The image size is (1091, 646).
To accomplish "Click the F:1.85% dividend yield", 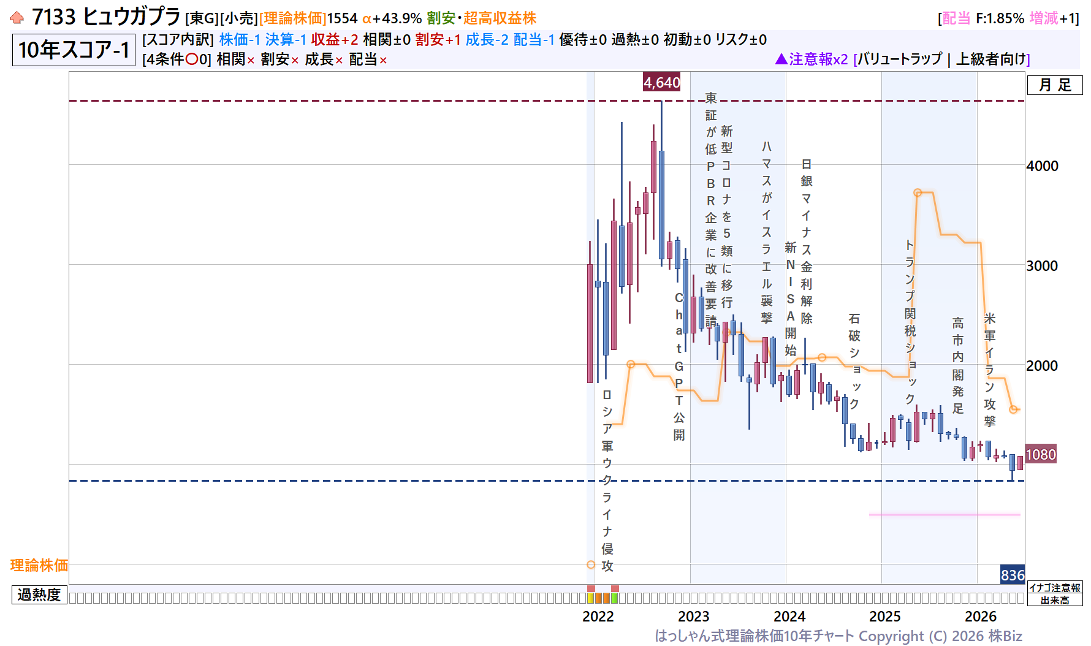I will pos(1000,18).
